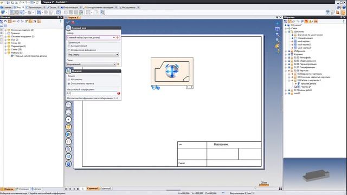Click the second zoom magnifier in the view sidebar
347x195 pixels.
[277, 40]
